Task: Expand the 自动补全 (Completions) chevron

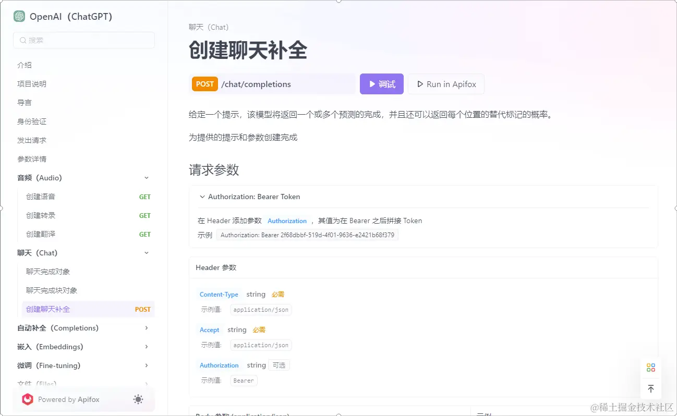Action: pyautogui.click(x=147, y=328)
